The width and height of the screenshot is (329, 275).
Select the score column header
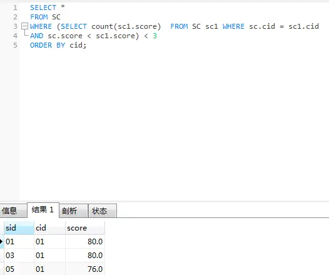[x=85, y=228]
